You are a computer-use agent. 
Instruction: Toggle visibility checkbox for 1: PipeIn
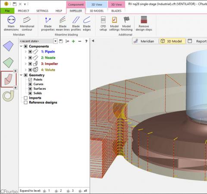click(30, 52)
